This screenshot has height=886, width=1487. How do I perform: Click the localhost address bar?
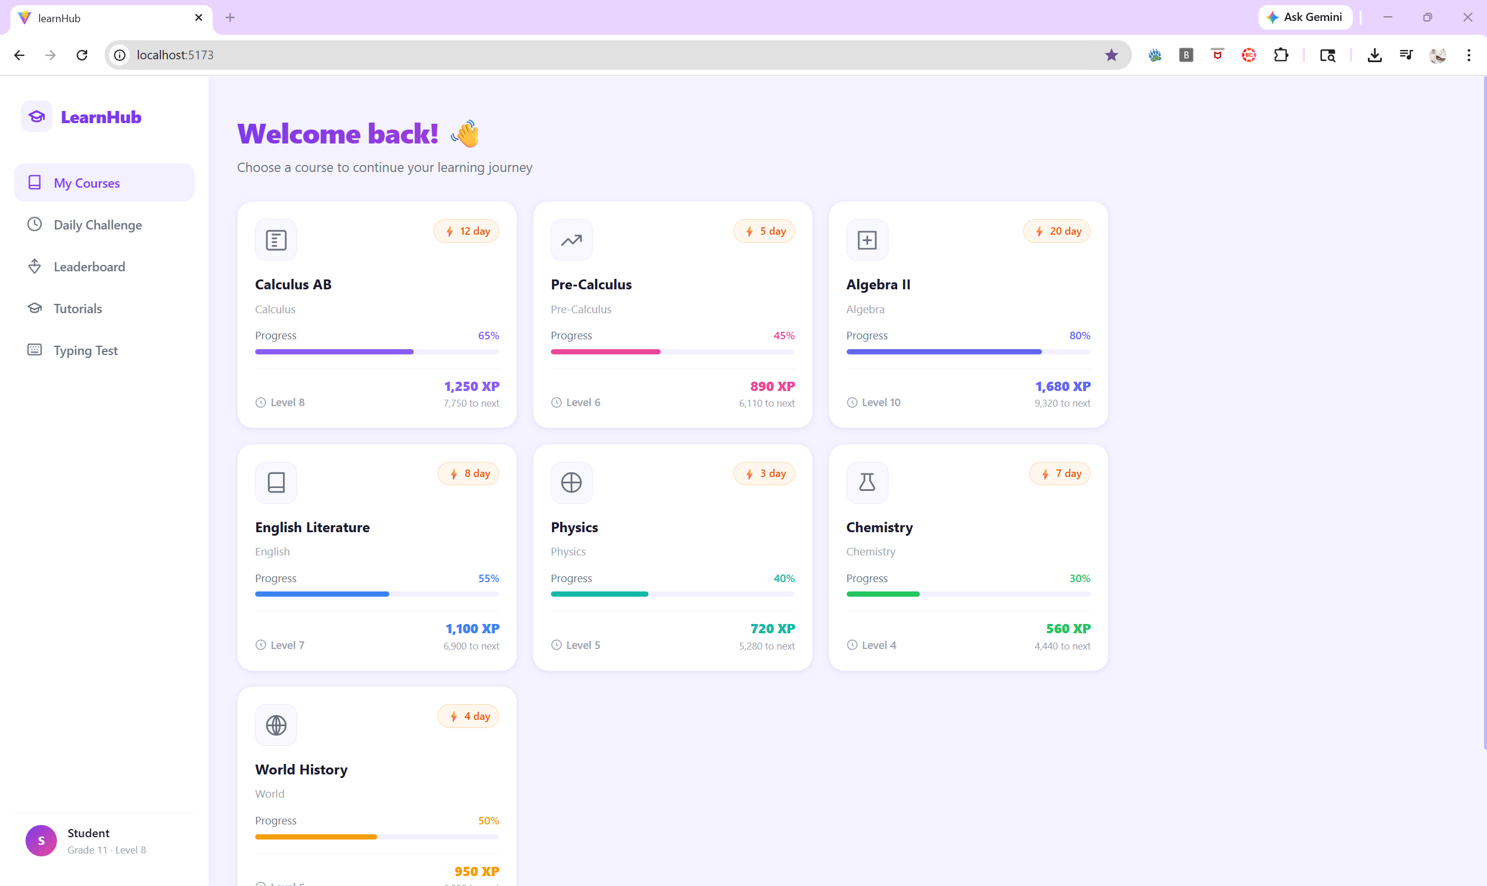tap(597, 55)
